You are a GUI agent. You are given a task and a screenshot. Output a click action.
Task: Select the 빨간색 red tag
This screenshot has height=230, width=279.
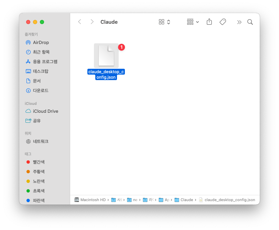(35, 162)
